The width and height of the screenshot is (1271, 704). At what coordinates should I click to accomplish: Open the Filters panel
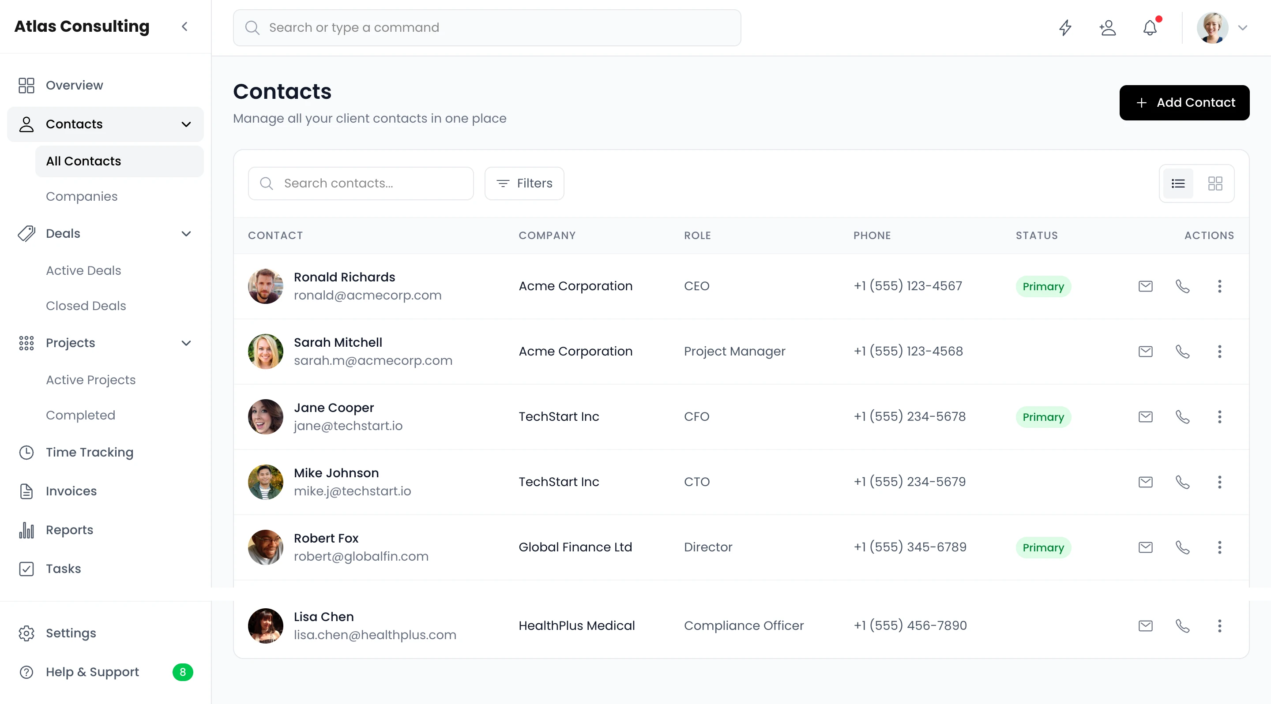tap(524, 183)
